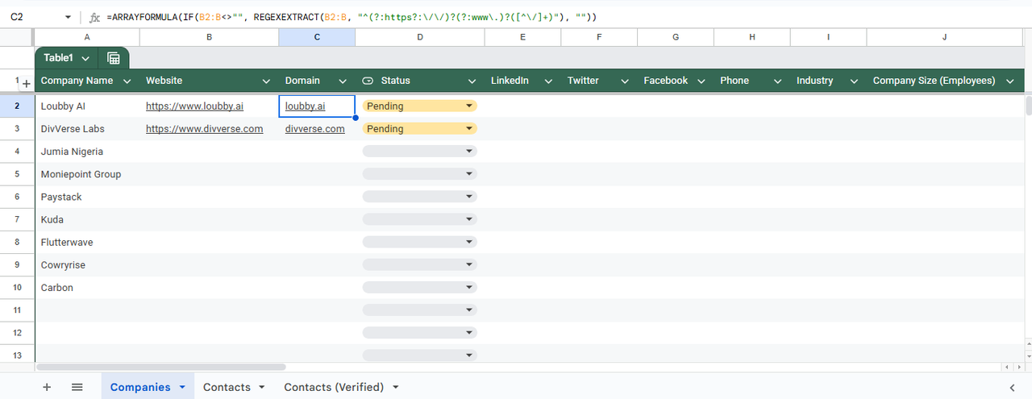The height and width of the screenshot is (399, 1032).
Task: Open Pending status dropdown for Loubby AI
Action: pos(419,106)
